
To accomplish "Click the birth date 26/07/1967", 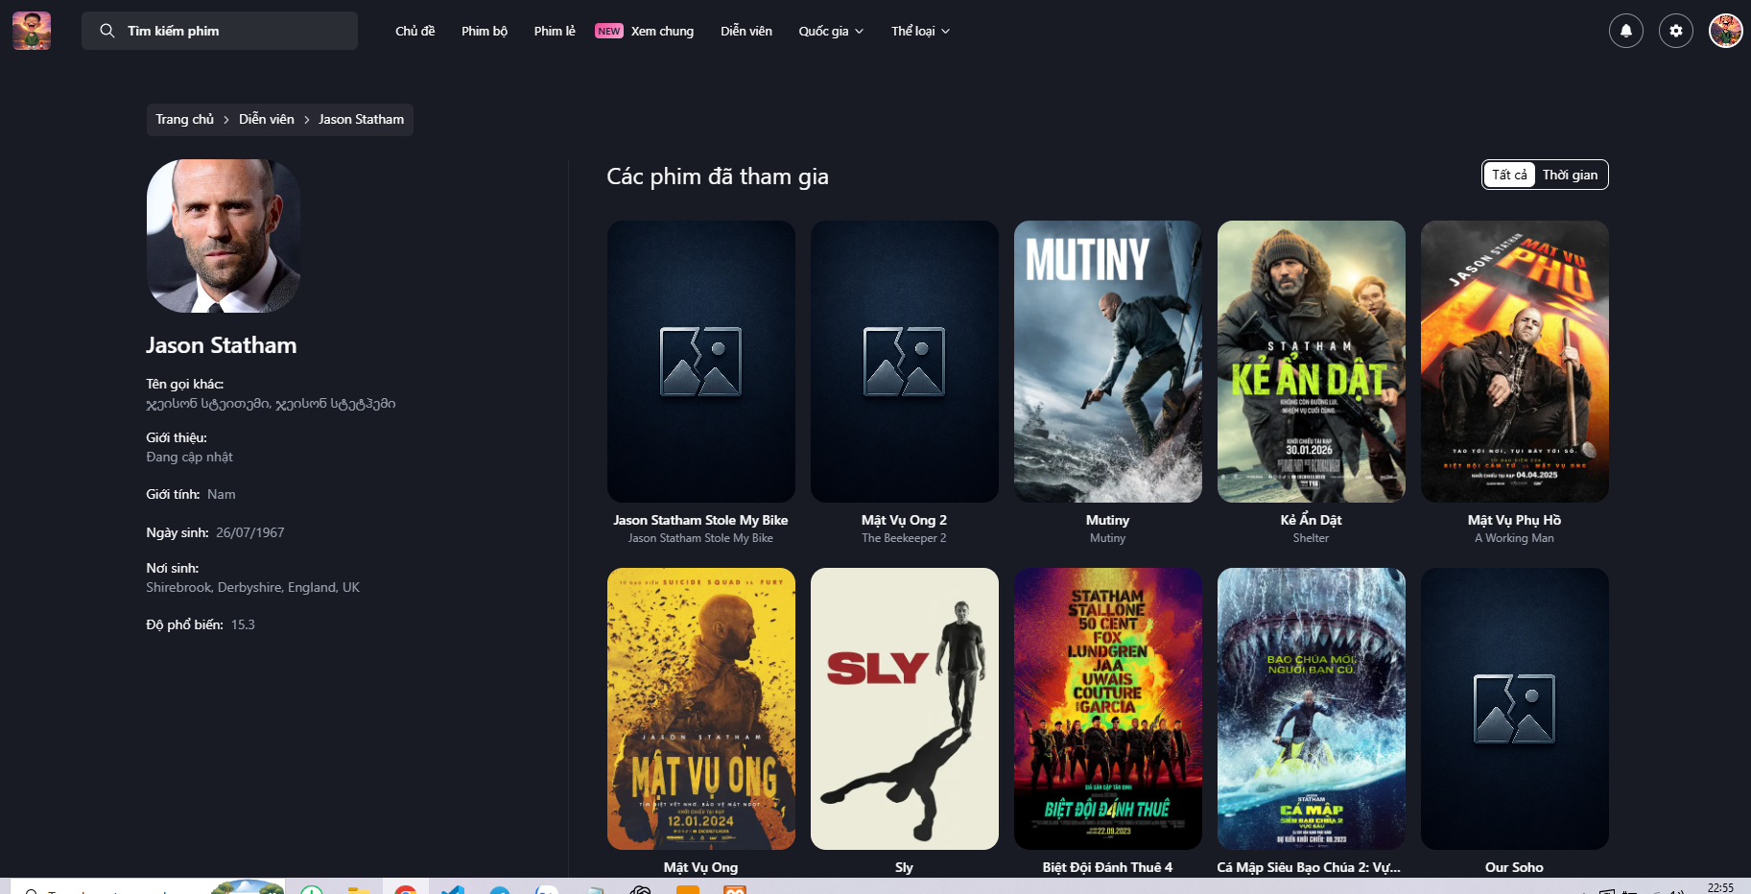I will pyautogui.click(x=250, y=532).
